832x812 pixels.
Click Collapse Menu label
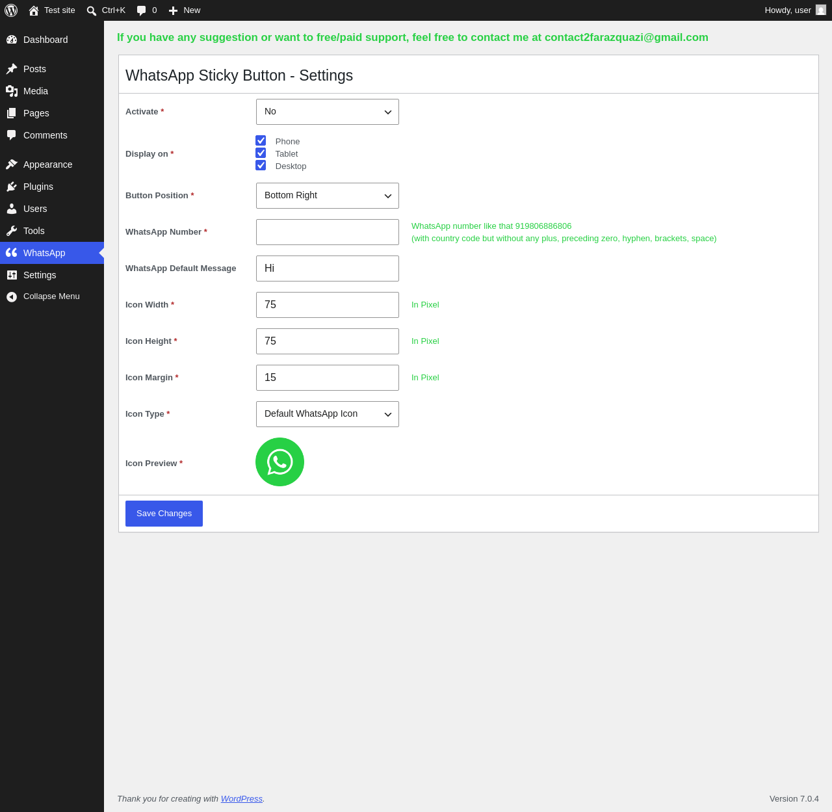tap(51, 296)
